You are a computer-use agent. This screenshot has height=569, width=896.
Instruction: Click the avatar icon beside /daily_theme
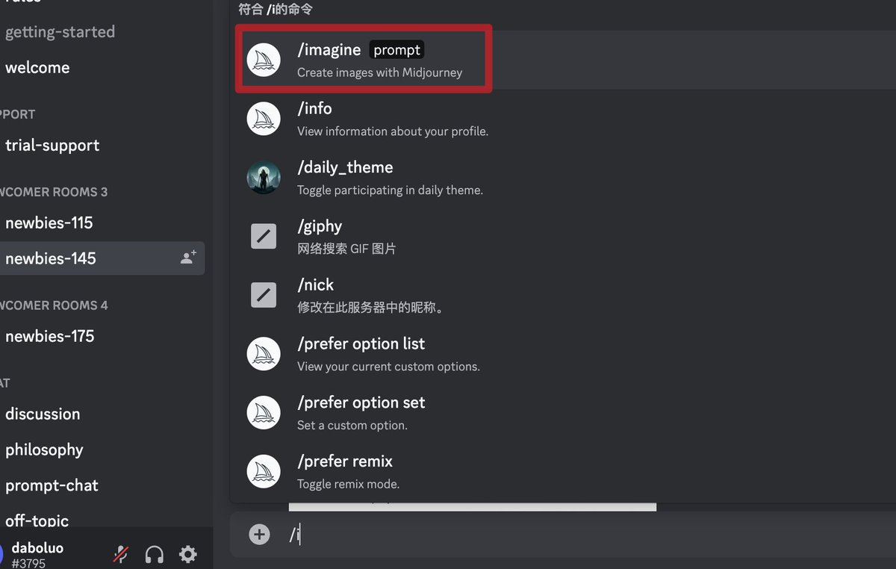(264, 178)
